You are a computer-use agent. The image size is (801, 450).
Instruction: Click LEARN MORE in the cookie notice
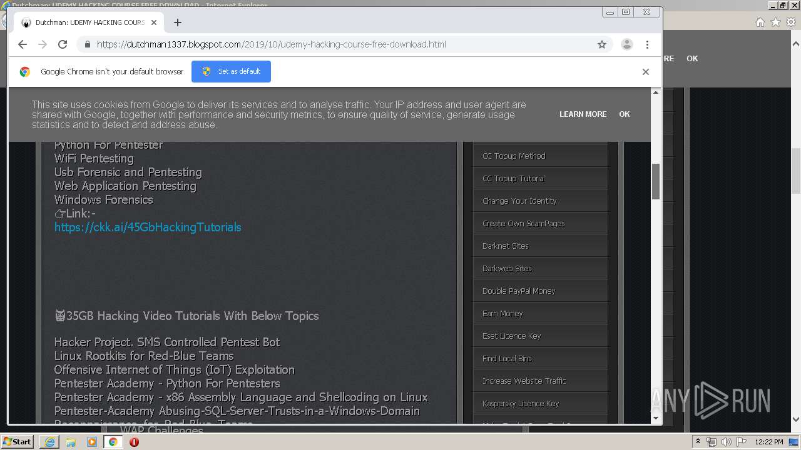point(583,114)
